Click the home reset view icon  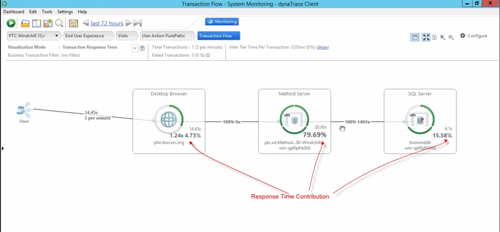(434, 37)
